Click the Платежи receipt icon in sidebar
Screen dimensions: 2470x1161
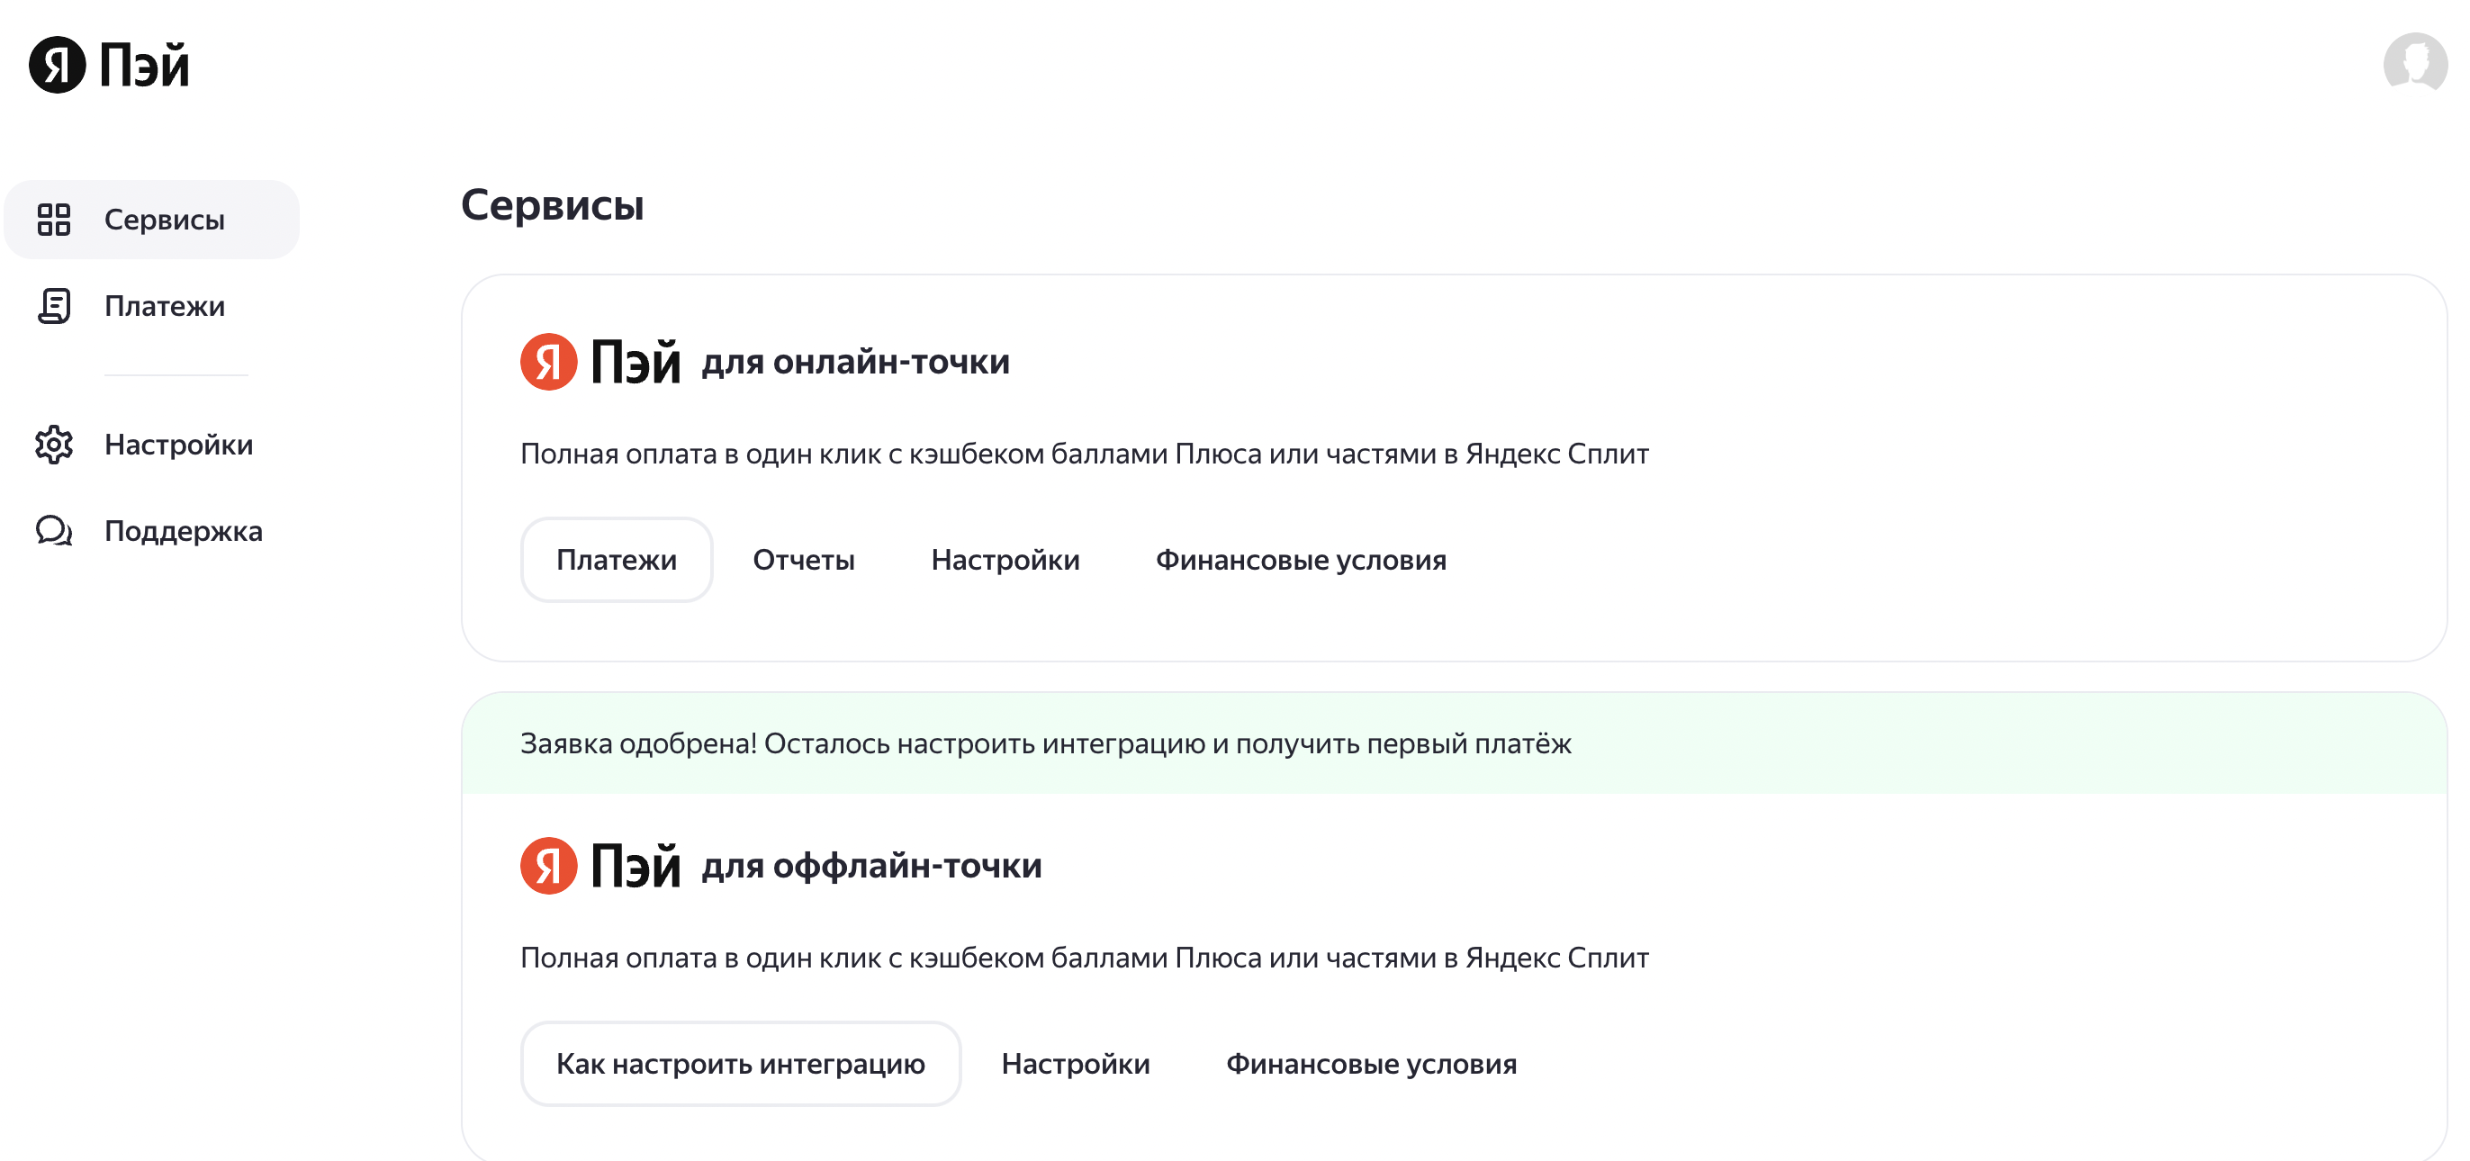54,306
